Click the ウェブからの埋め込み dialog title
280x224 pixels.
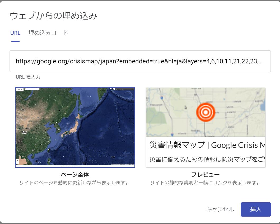53,16
